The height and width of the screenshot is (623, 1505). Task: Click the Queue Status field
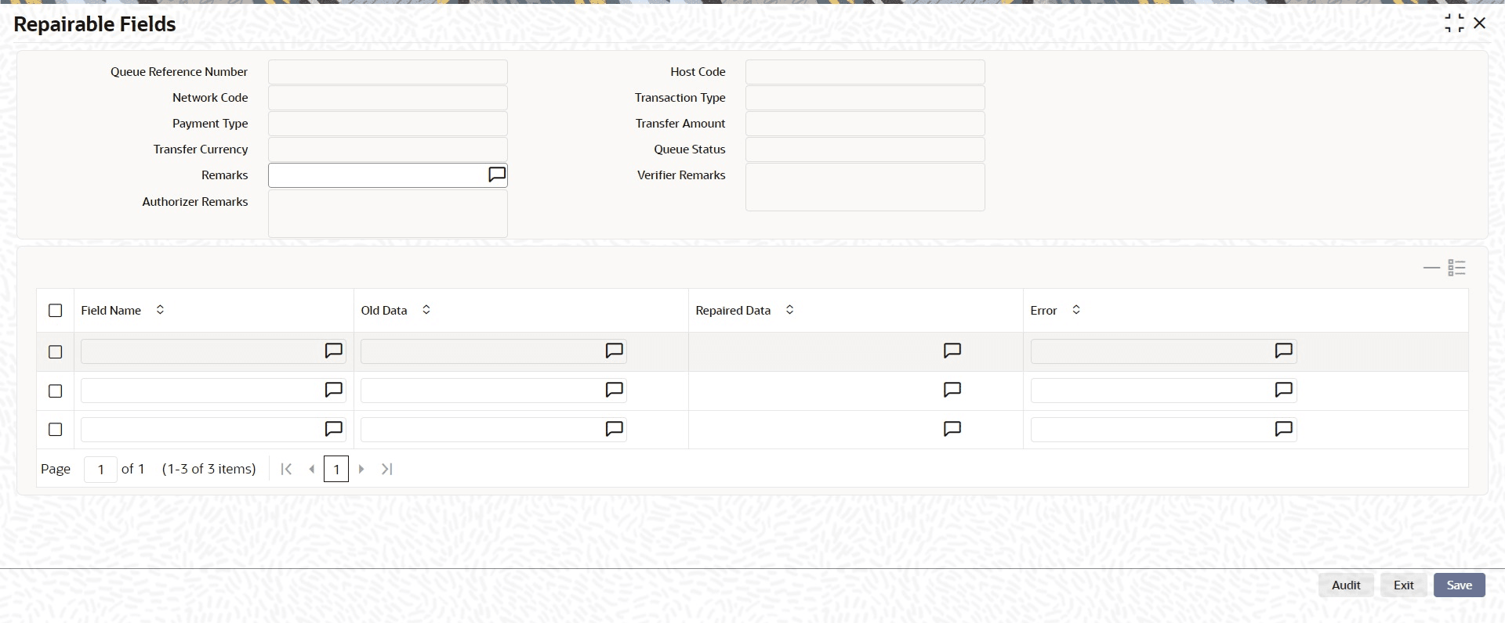click(x=865, y=149)
